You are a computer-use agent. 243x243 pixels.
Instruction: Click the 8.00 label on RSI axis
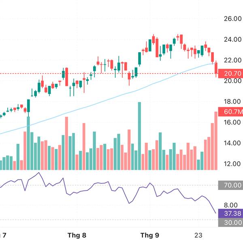[x=232, y=205]
